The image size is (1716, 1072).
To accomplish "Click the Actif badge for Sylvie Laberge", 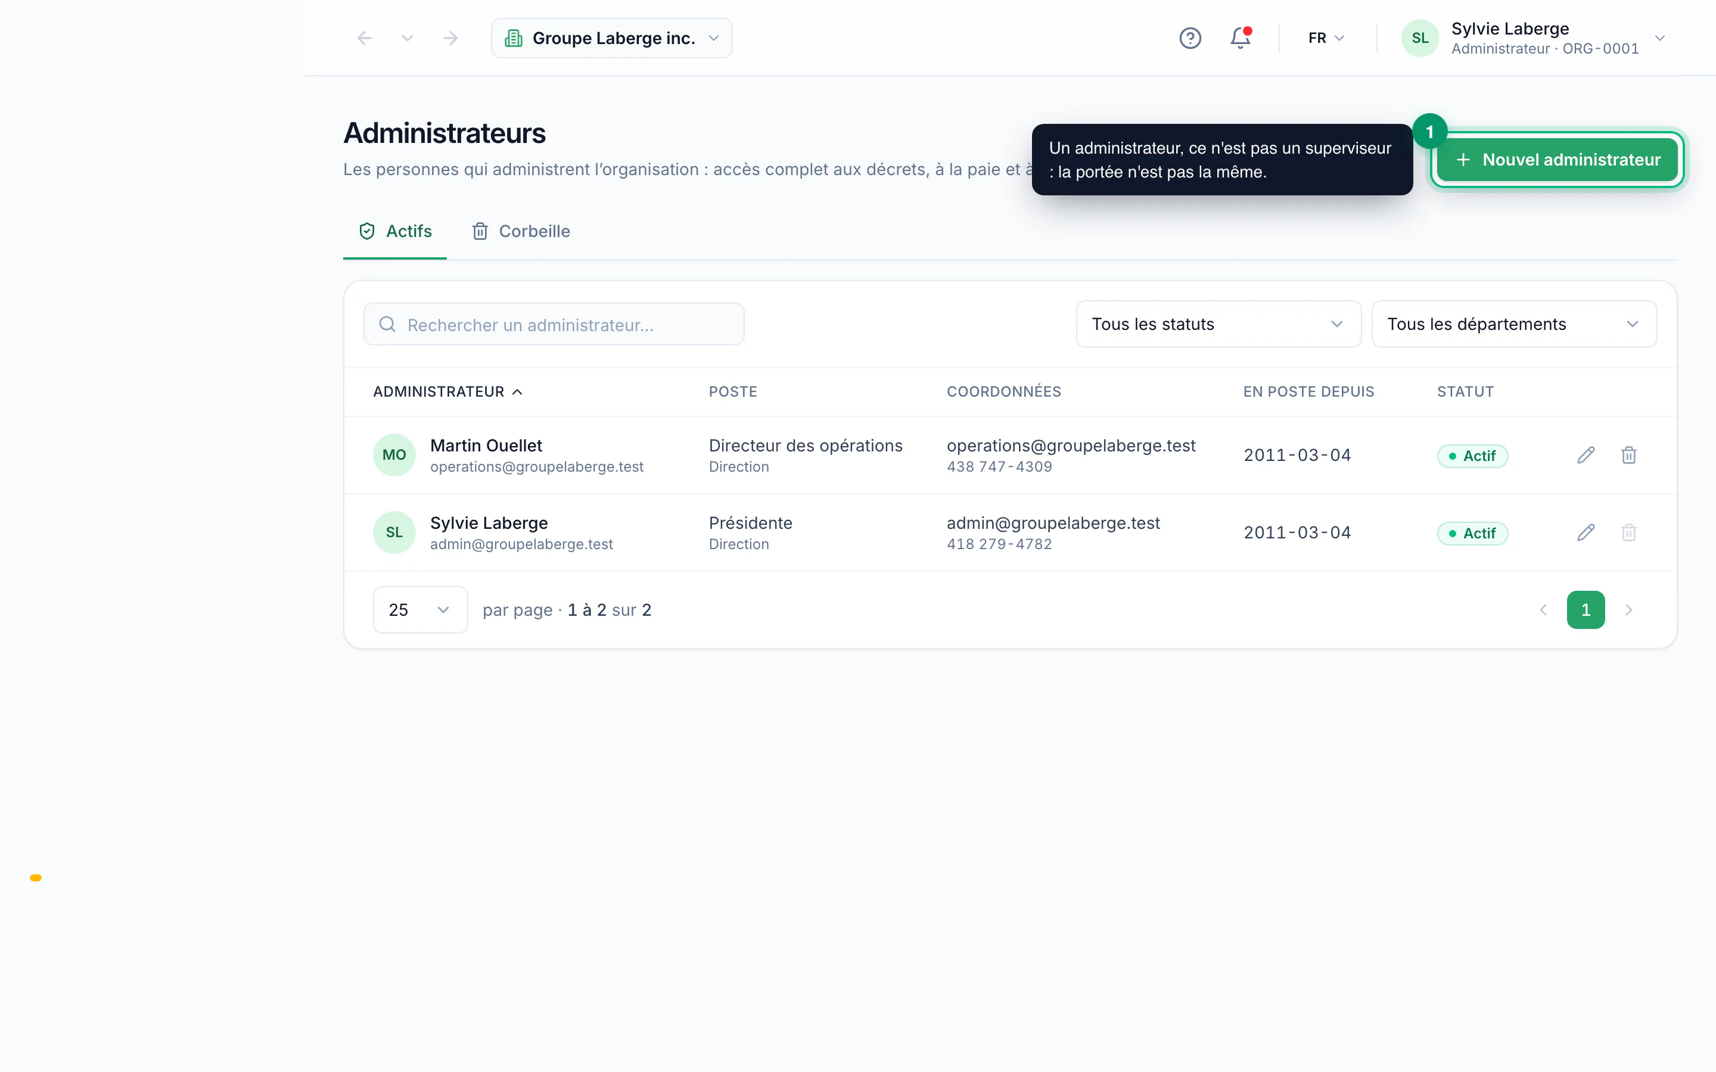I will tap(1472, 533).
